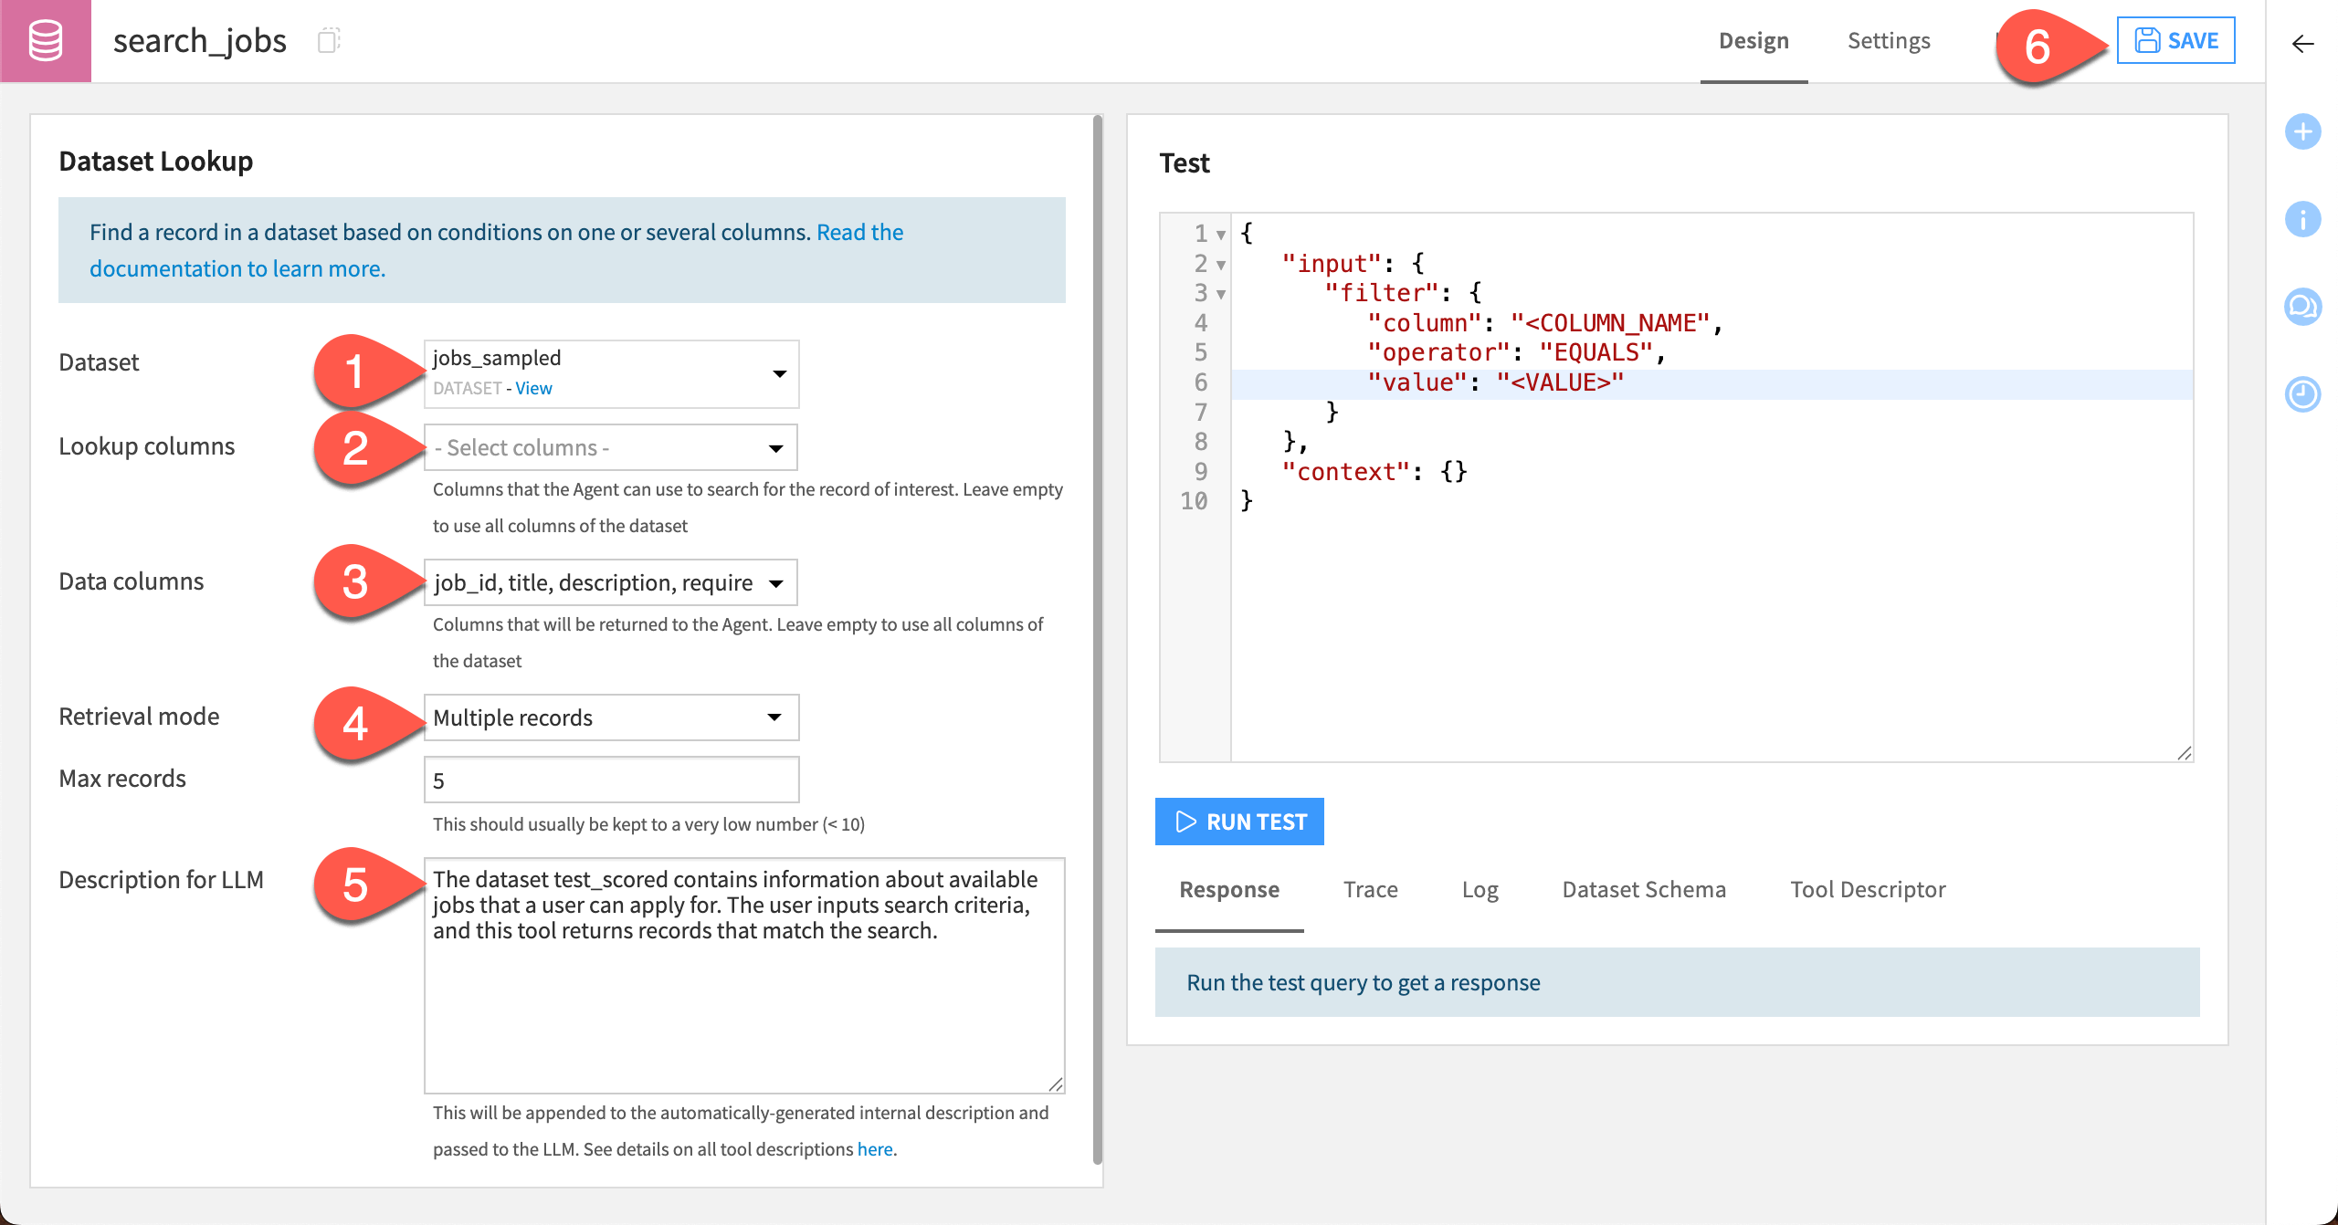Collapse line 2 in the test JSON editor
This screenshot has height=1225, width=2338.
click(x=1219, y=264)
